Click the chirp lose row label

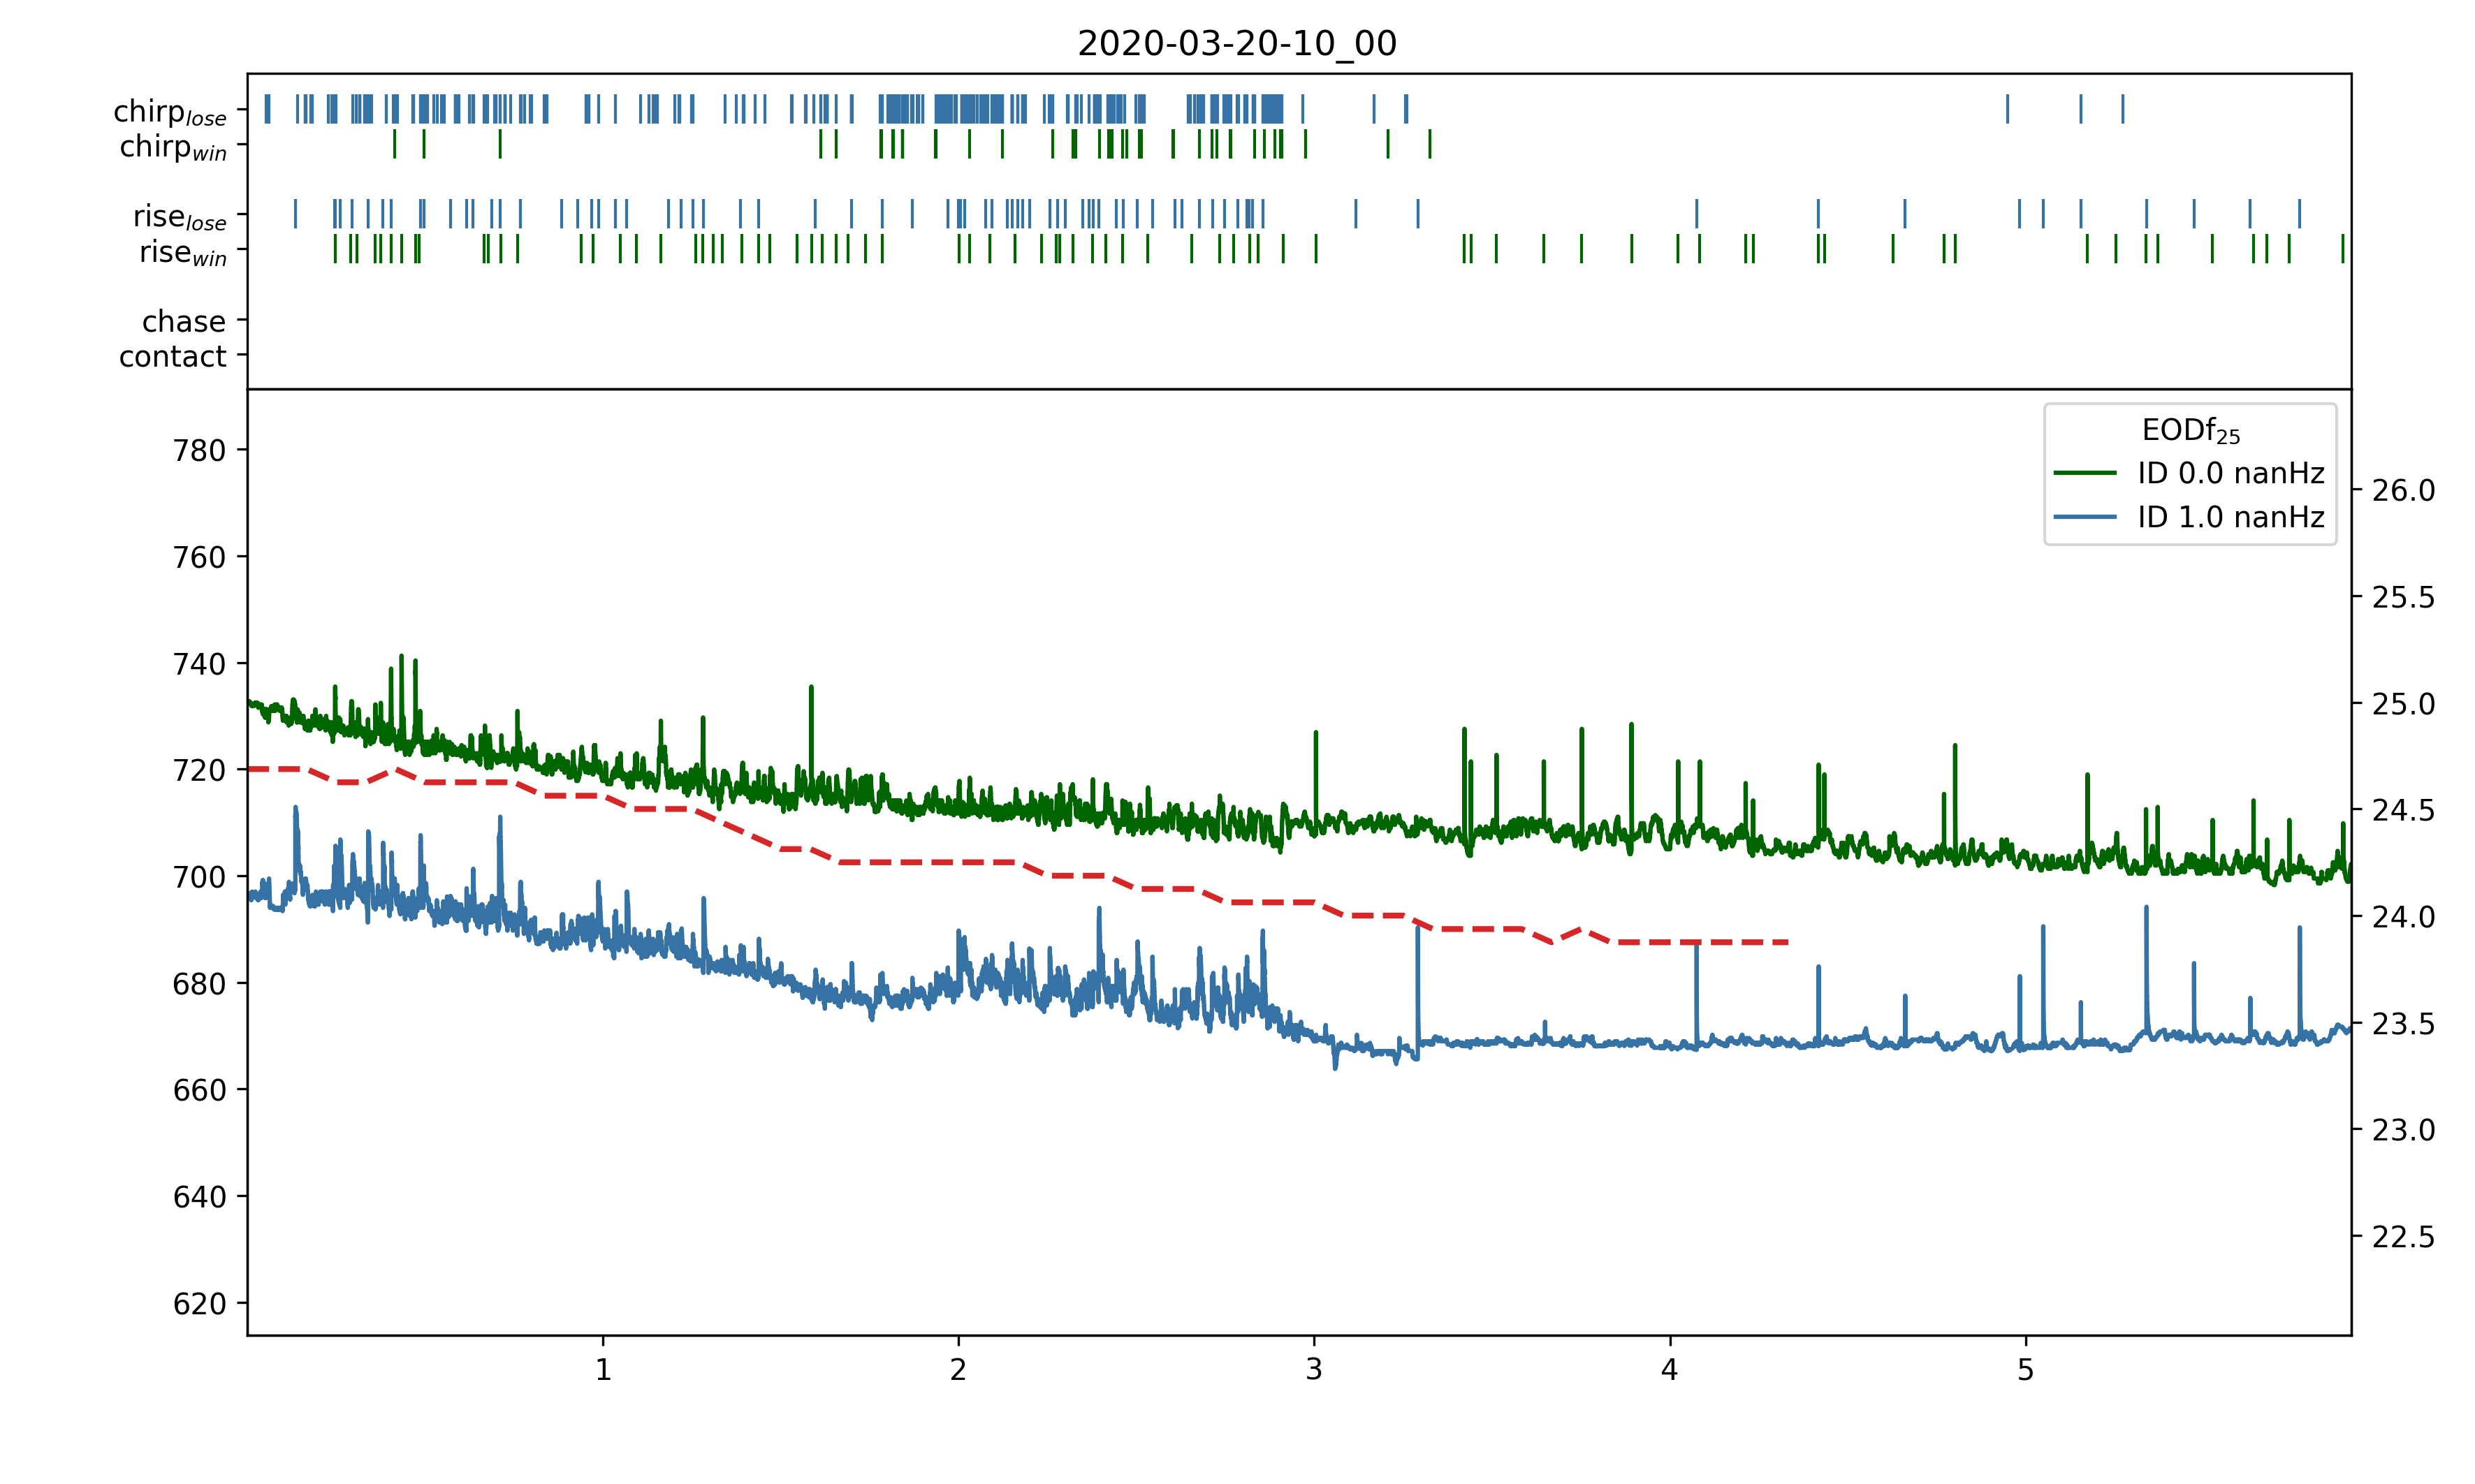point(170,112)
